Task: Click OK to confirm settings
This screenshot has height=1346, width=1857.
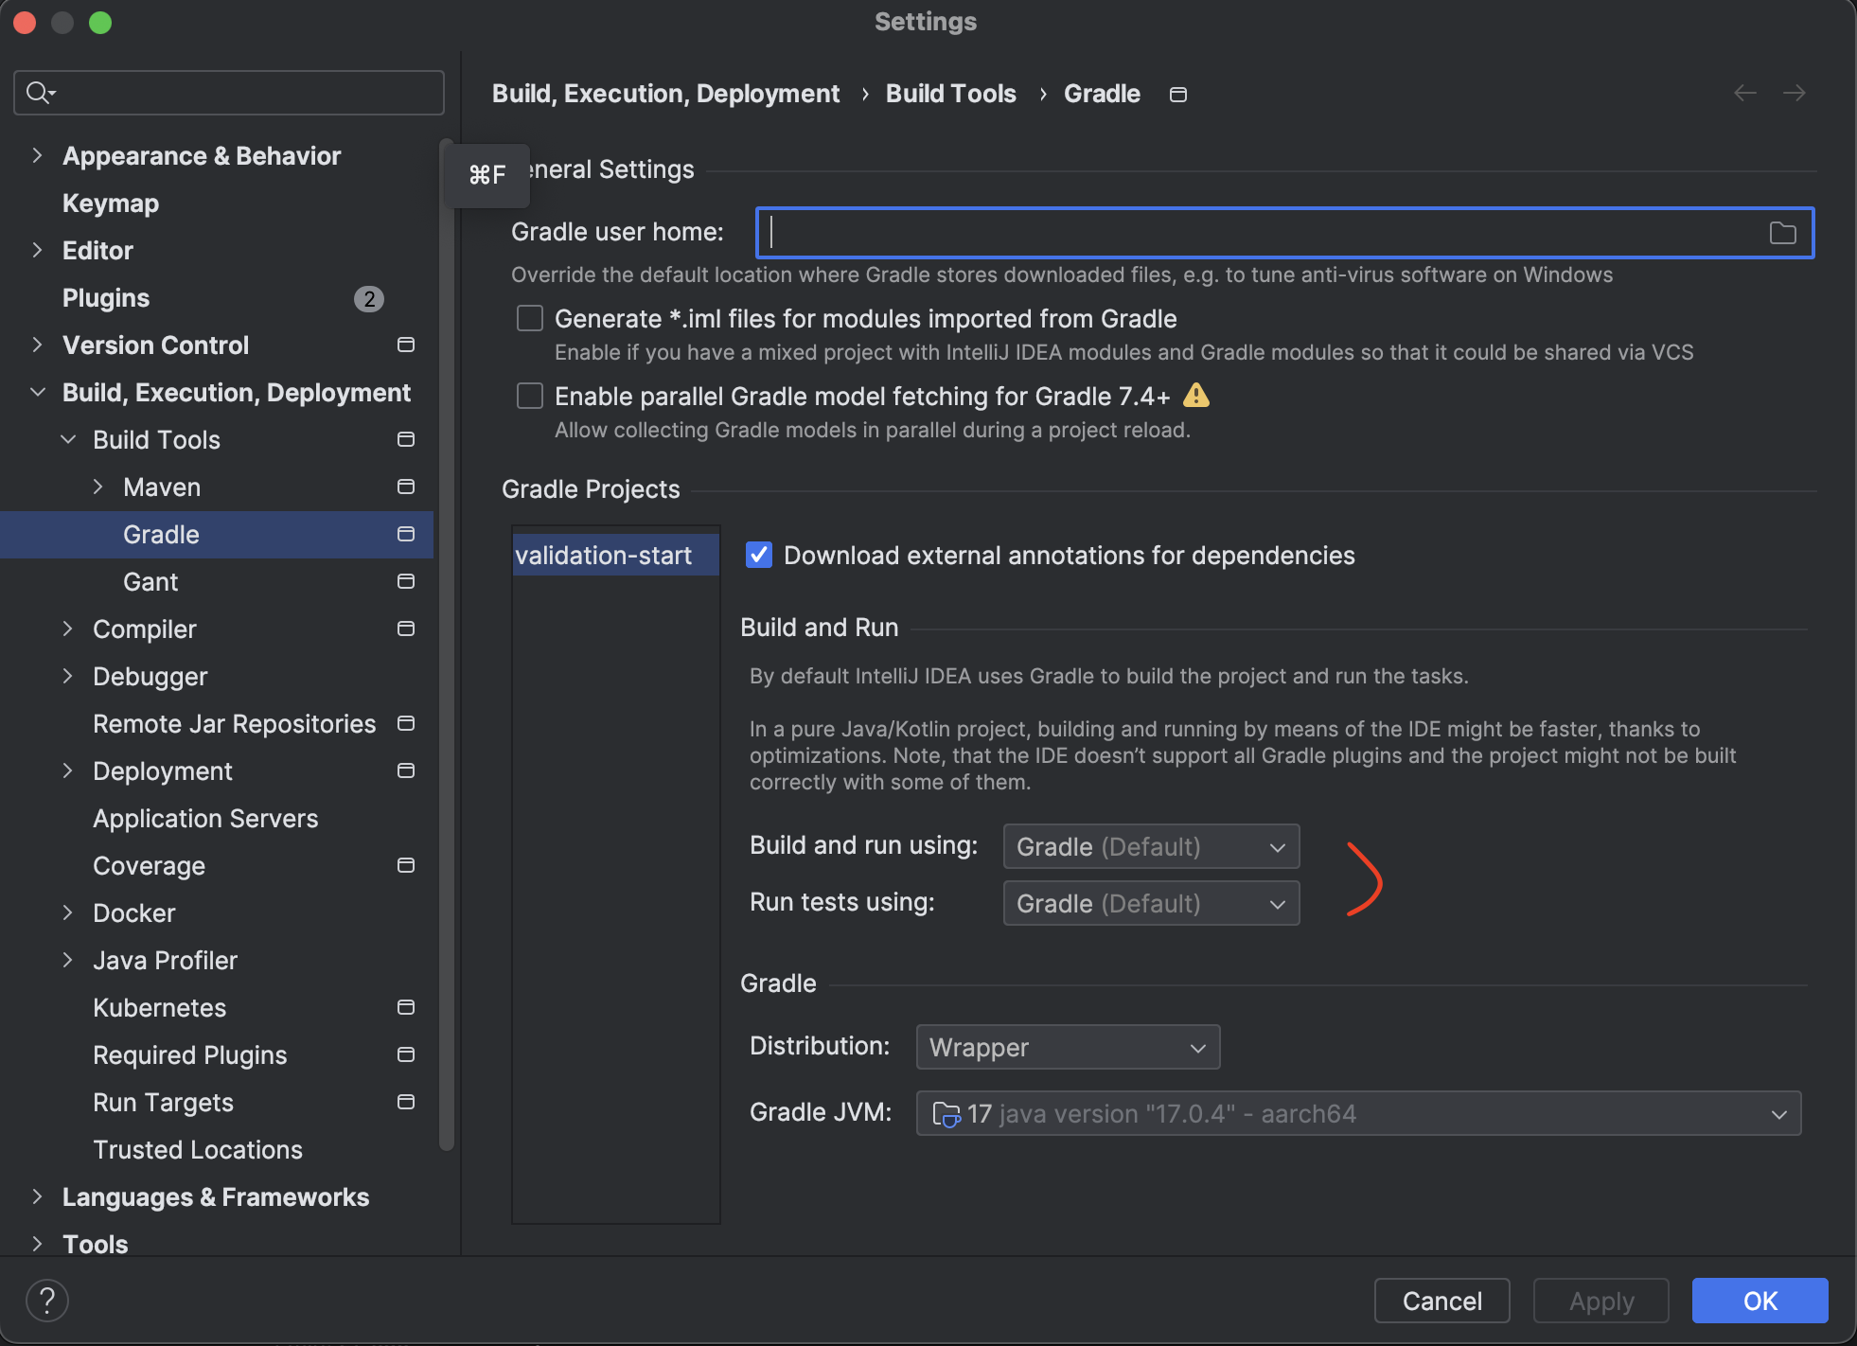Action: 1760,1301
